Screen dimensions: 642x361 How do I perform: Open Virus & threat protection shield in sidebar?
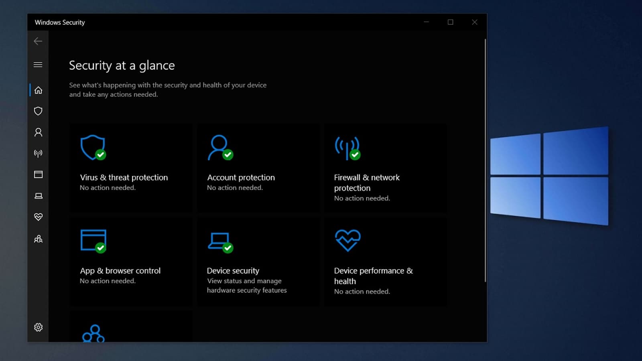click(38, 111)
